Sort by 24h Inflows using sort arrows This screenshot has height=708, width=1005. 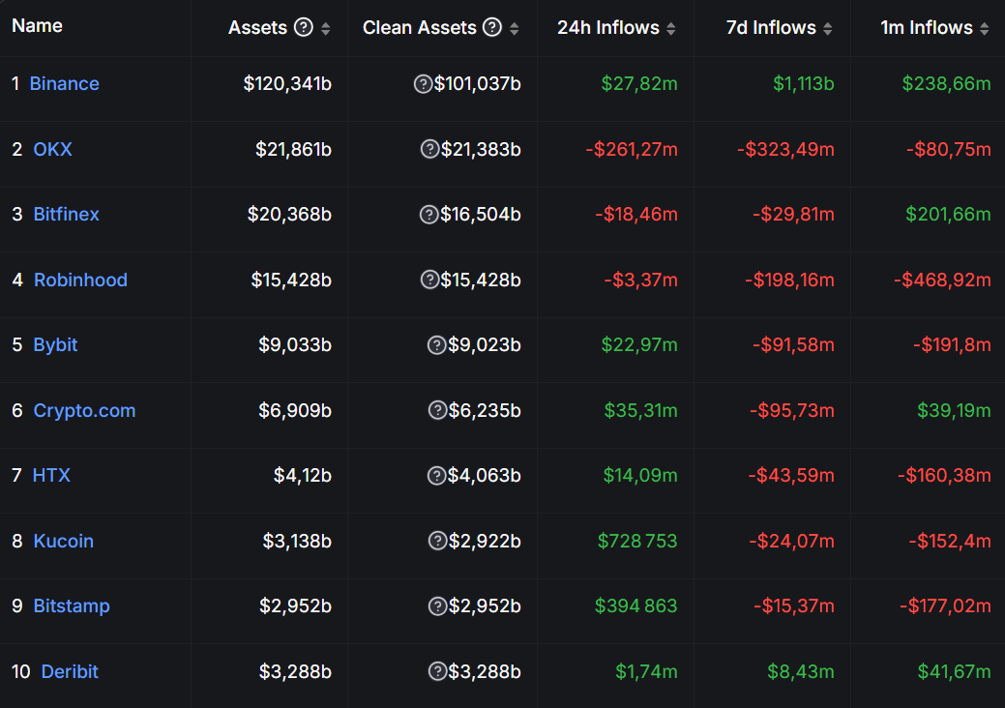(671, 28)
